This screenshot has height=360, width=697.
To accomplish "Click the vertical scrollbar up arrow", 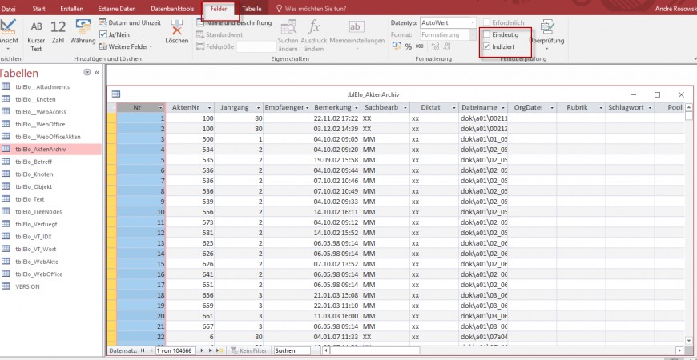I will pyautogui.click(x=689, y=107).
